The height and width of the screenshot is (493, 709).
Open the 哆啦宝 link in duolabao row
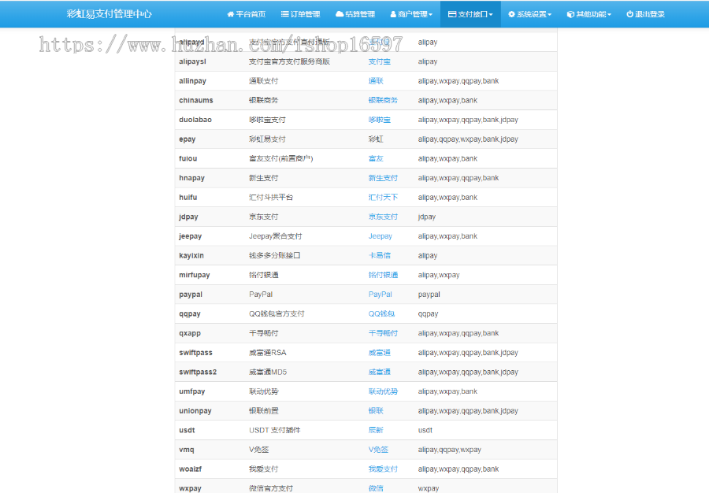coord(380,120)
